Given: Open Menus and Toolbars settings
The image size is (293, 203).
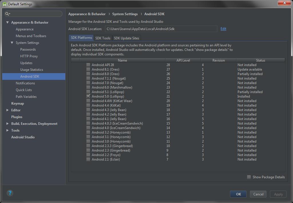Looking at the screenshot, I should click(x=31, y=36).
